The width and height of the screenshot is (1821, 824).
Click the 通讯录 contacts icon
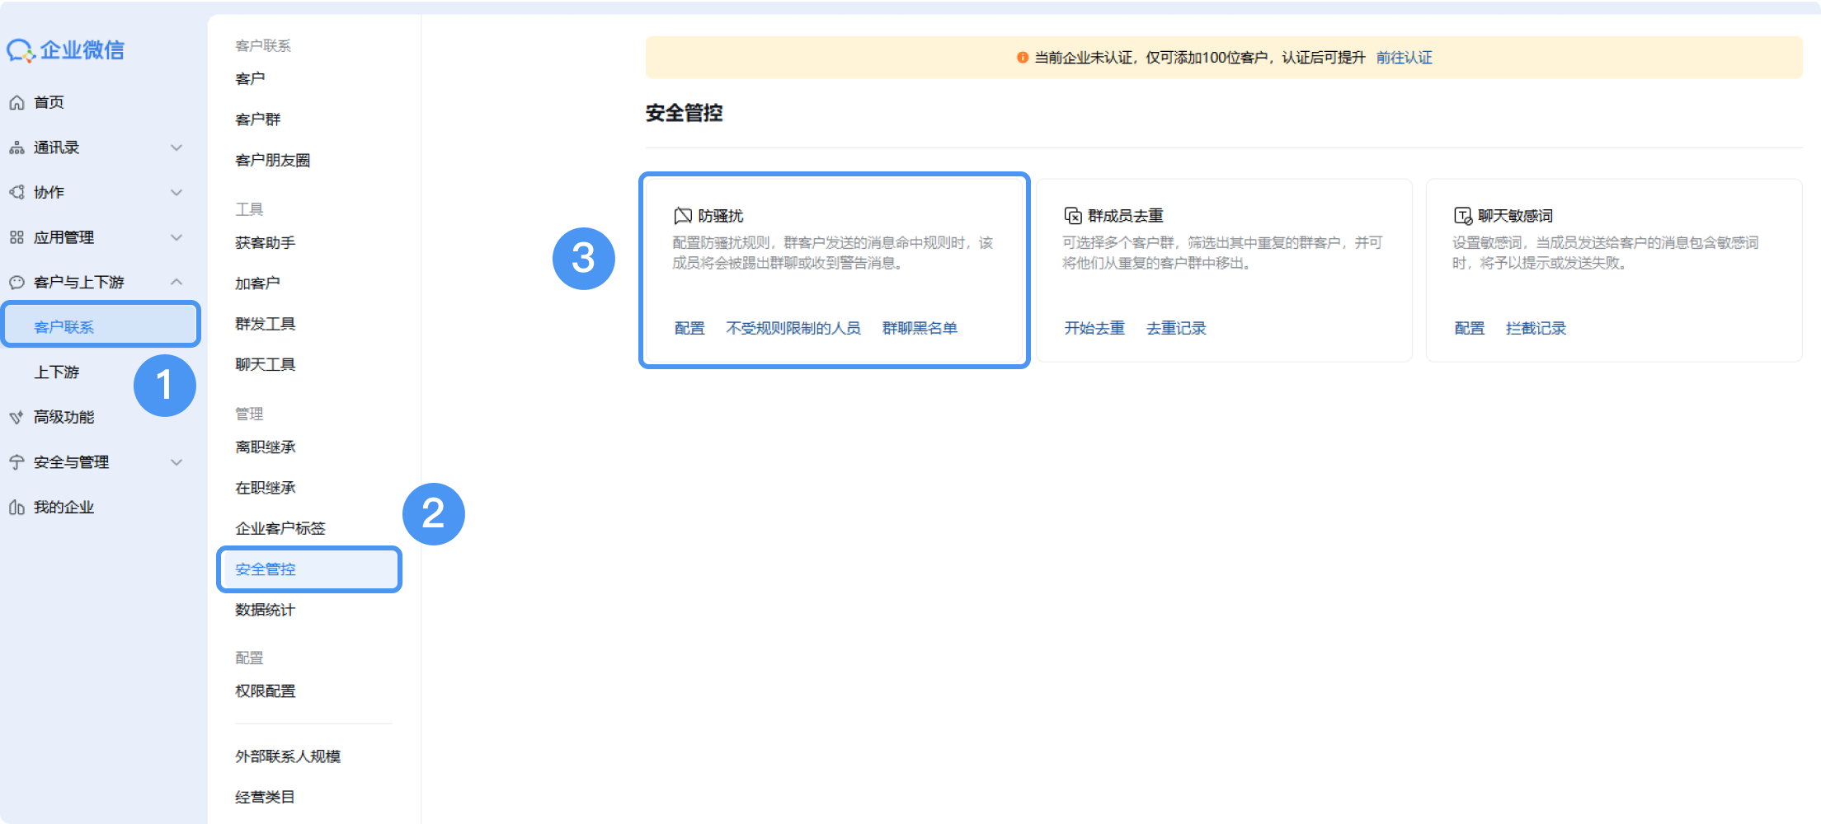(x=16, y=148)
